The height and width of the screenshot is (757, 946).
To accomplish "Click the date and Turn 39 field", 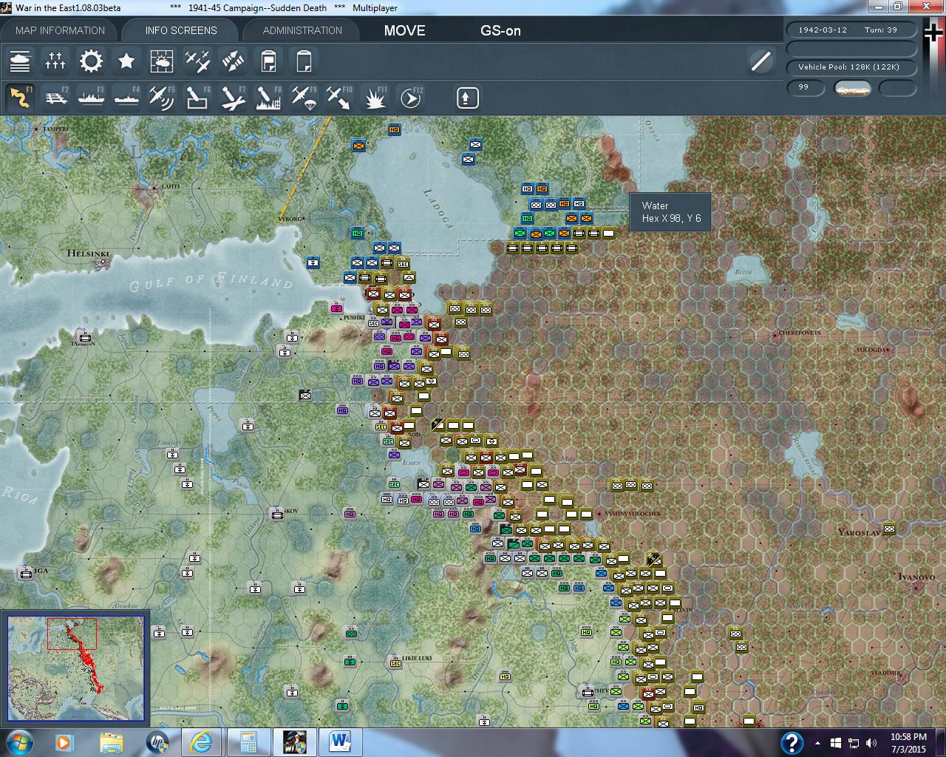I will pyautogui.click(x=851, y=30).
